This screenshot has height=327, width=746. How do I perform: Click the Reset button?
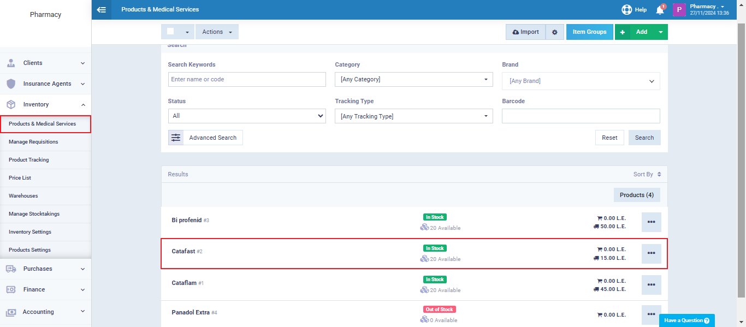pos(609,138)
